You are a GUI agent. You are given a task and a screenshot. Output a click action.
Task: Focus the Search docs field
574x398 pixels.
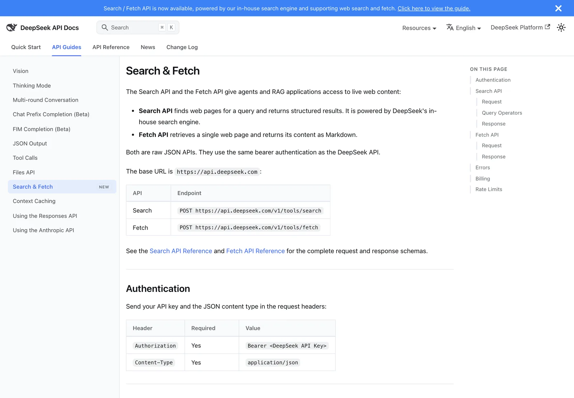(138, 28)
